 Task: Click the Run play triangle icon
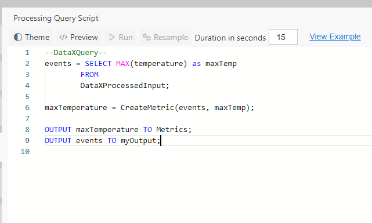[112, 37]
